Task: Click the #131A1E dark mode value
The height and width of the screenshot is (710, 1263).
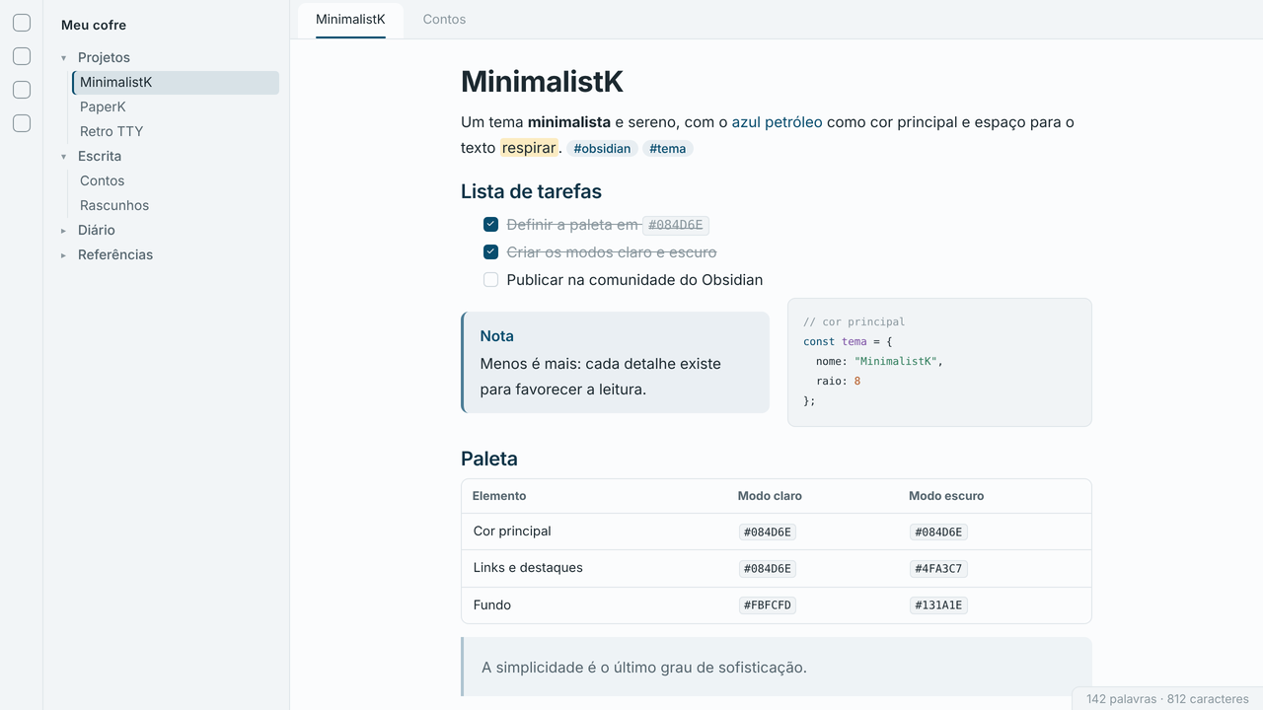Action: tap(938, 605)
